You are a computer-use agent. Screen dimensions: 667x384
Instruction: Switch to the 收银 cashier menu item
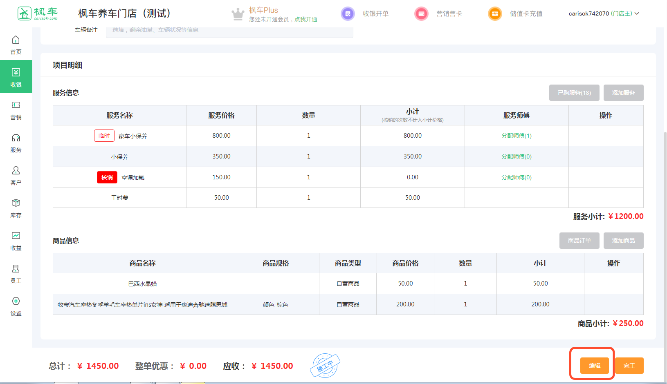click(x=16, y=77)
